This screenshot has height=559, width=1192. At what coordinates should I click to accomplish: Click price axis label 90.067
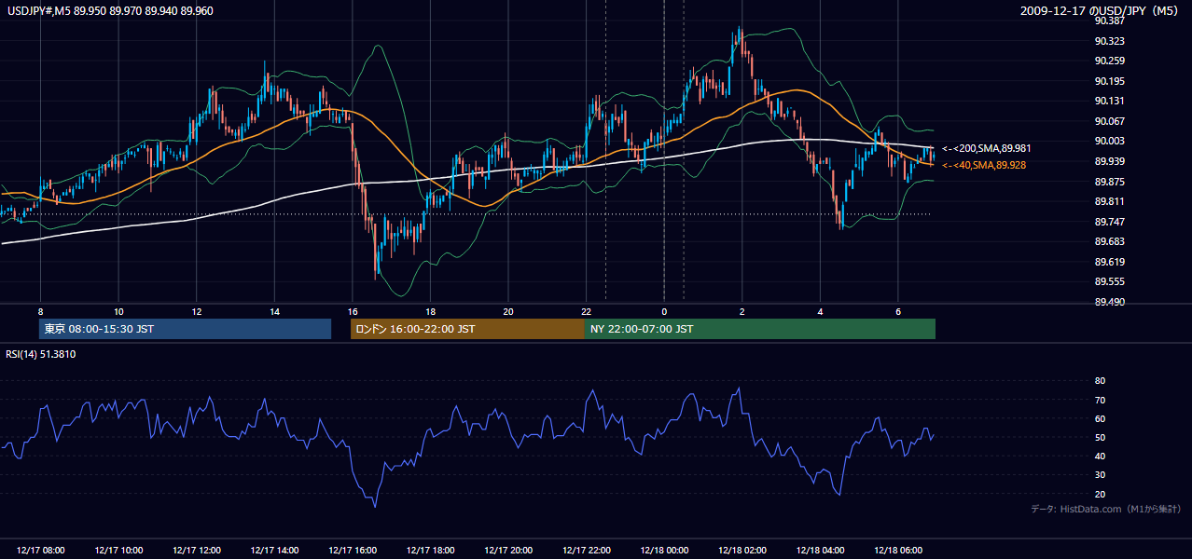coord(1109,121)
